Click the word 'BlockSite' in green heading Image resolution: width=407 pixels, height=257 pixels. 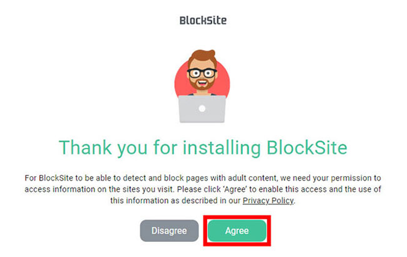[x=307, y=147]
